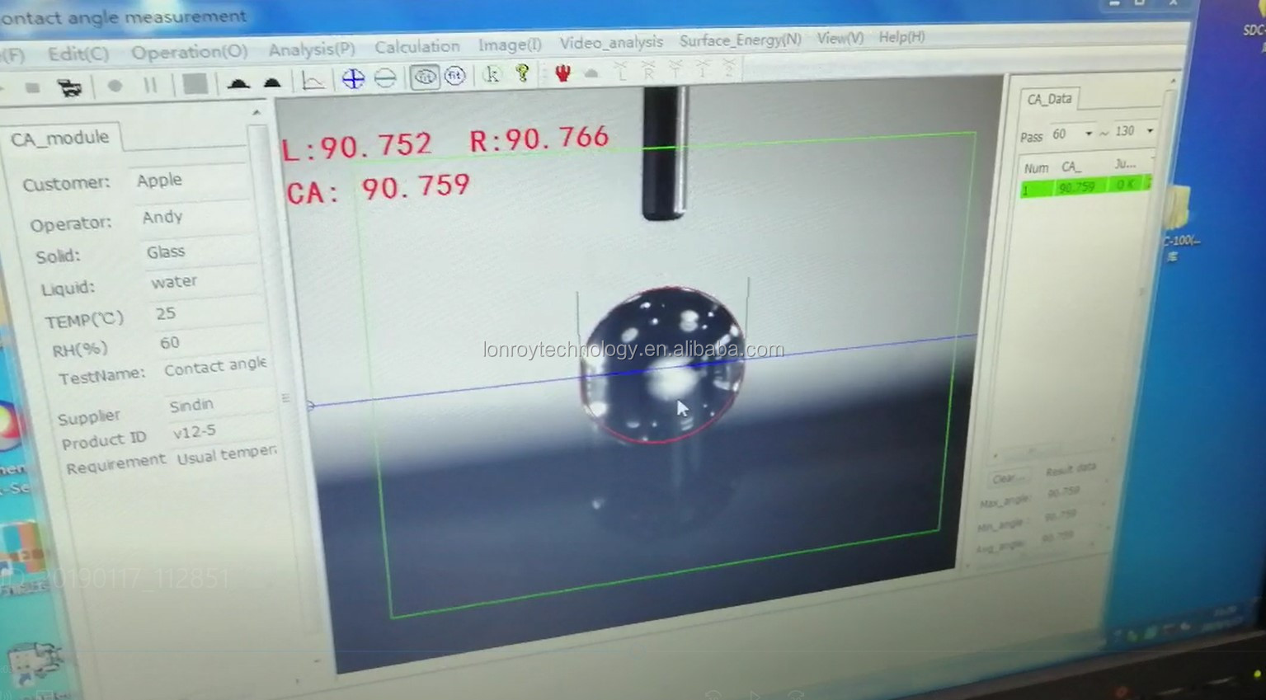Select the red manual measurement icon
The width and height of the screenshot is (1266, 700).
[x=562, y=73]
